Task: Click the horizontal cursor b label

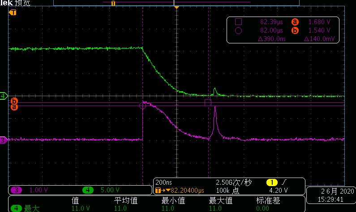Action: (14, 101)
